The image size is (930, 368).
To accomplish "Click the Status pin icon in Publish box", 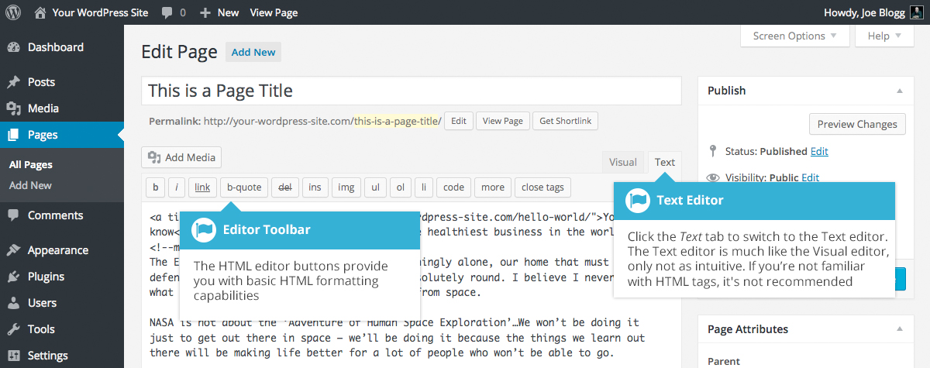I will tap(713, 151).
